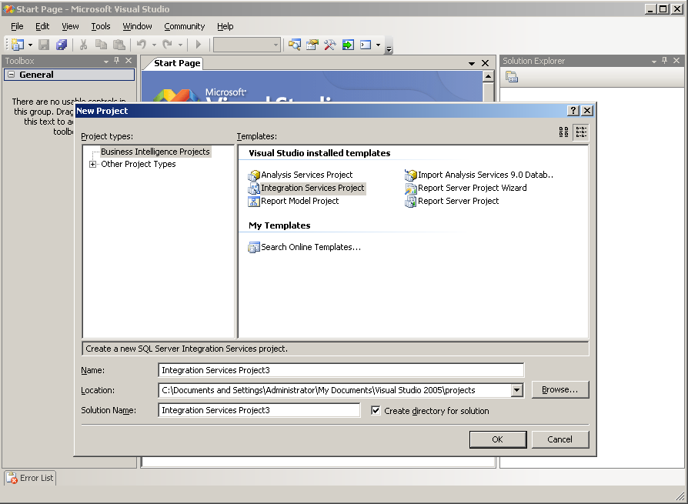
Task: Click the Properties icon in Solution Explorer
Action: point(512,77)
